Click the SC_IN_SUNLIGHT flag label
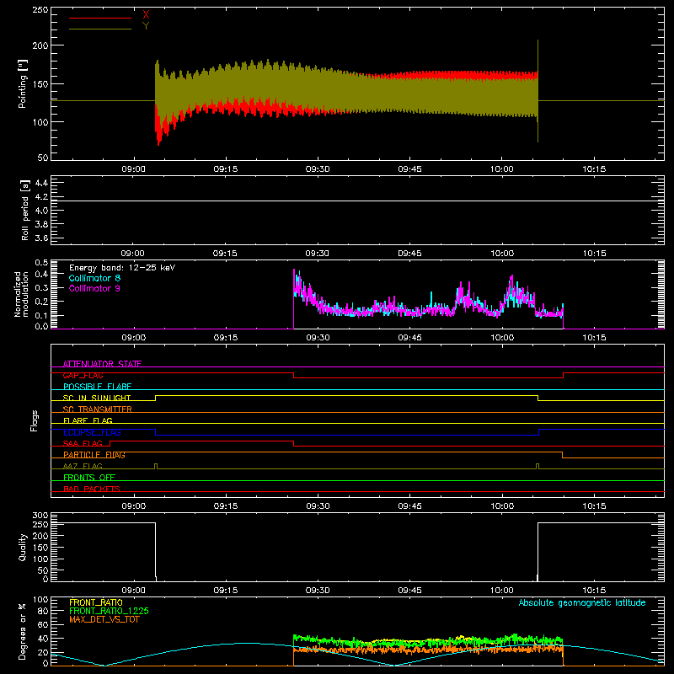Screen dimensions: 674x674 pyautogui.click(x=97, y=398)
